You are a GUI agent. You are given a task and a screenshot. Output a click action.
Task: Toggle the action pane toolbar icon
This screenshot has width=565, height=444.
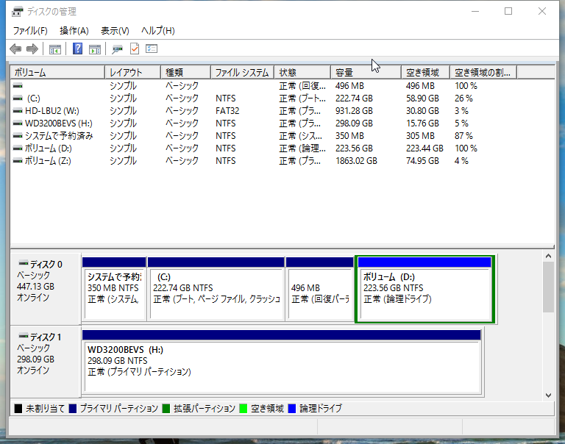click(x=95, y=49)
